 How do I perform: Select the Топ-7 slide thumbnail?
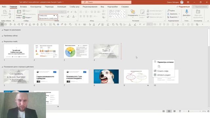106,51
